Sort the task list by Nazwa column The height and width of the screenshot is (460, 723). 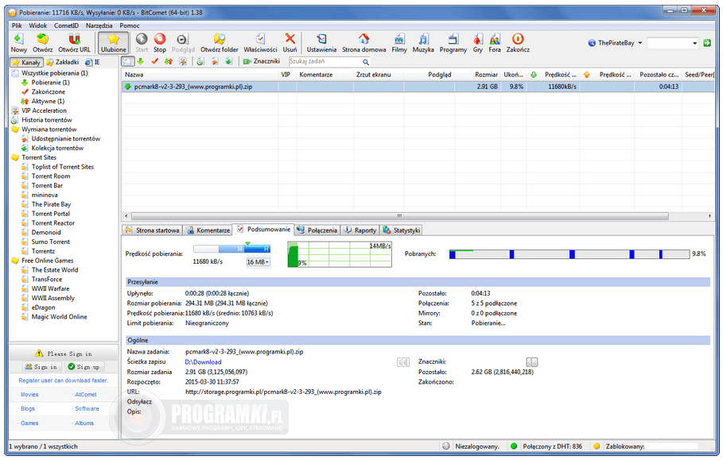(200, 75)
